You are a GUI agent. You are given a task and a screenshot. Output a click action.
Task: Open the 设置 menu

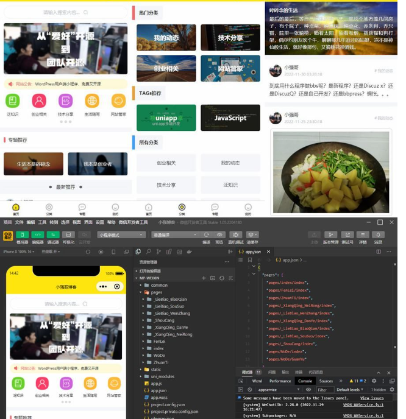pos(100,222)
